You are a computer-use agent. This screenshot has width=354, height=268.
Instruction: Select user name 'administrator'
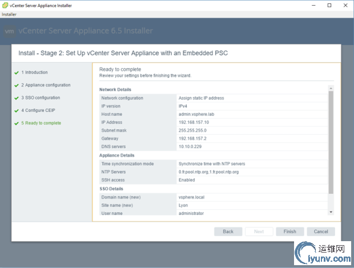coord(191,213)
